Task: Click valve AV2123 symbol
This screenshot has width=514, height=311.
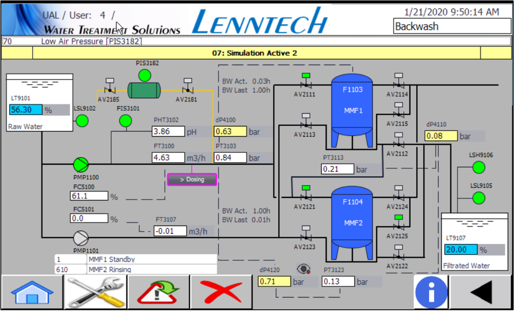Action: pyautogui.click(x=306, y=234)
